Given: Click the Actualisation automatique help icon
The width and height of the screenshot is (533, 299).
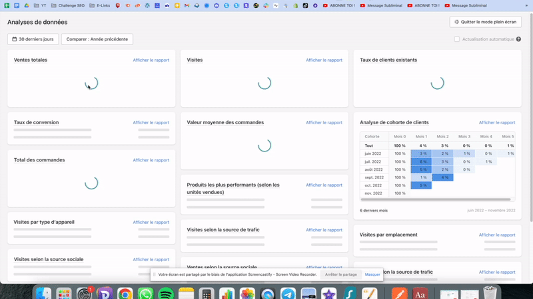Looking at the screenshot, I should tap(518, 39).
